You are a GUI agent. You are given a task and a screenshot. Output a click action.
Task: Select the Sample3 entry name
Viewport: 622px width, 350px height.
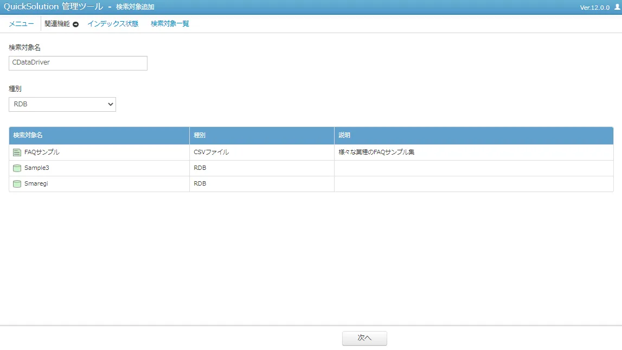pos(37,168)
